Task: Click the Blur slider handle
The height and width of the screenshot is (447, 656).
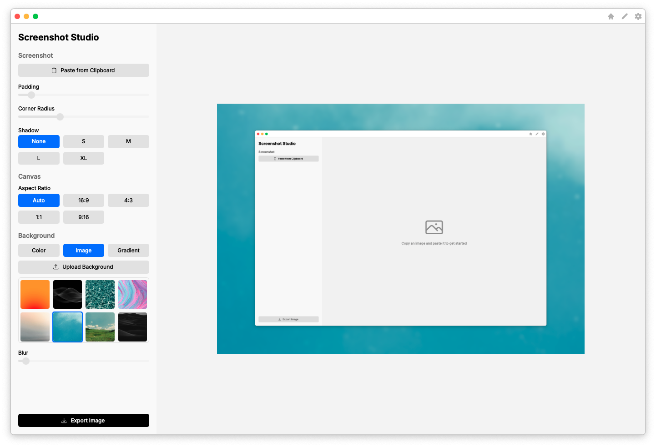Action: click(25, 361)
